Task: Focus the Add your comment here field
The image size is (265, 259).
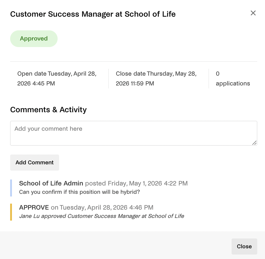Action: pos(133,133)
